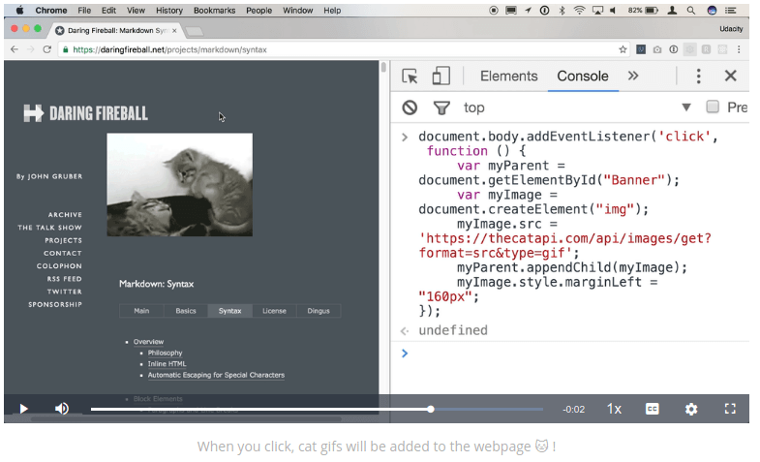Open the ARCHIVE sidebar link
The width and height of the screenshot is (760, 462).
(65, 214)
